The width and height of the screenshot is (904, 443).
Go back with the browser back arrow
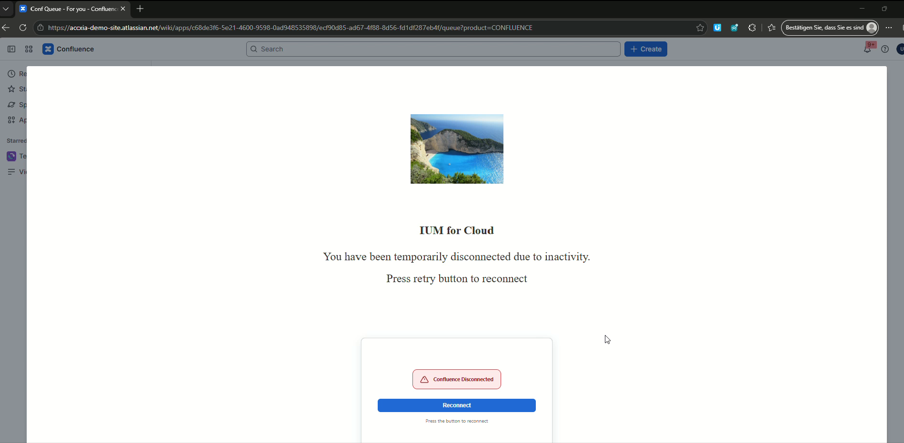(6, 28)
